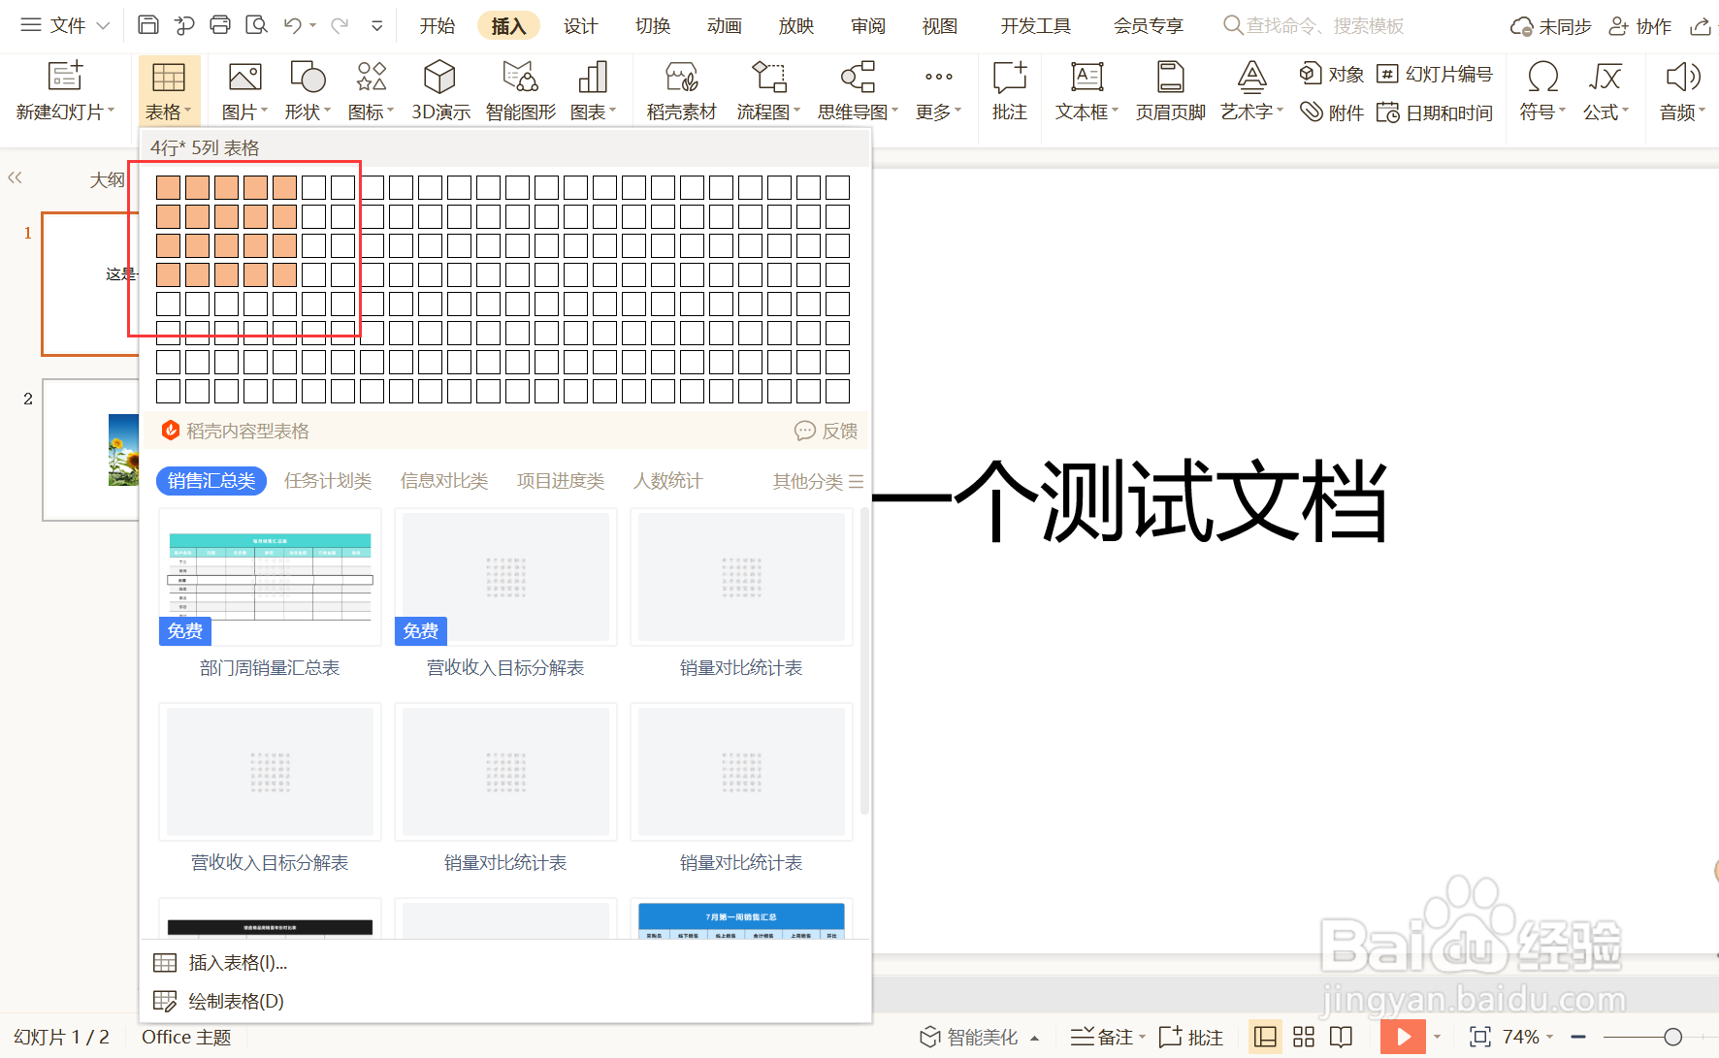Image resolution: width=1719 pixels, height=1058 pixels.
Task: Click 幻灯片编号 slide number
Action: coord(1435,74)
